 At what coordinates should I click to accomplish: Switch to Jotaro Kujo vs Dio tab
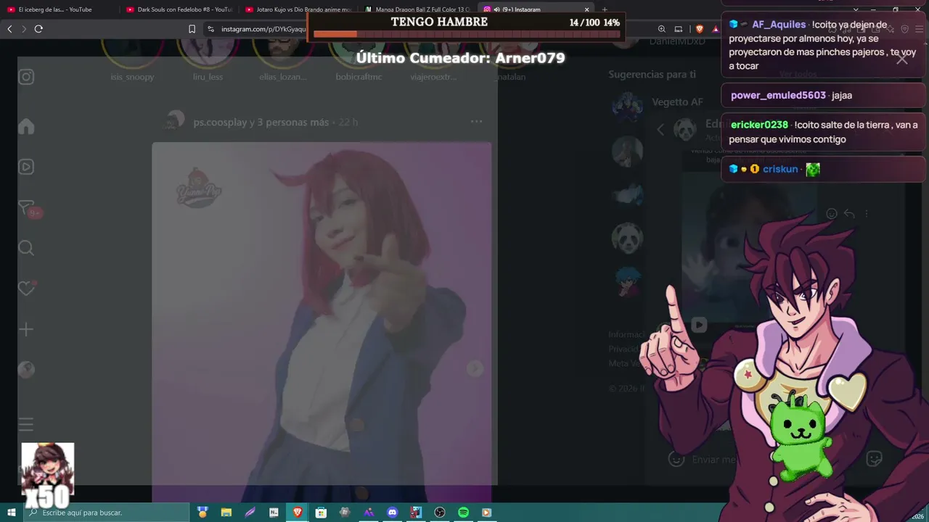298,9
